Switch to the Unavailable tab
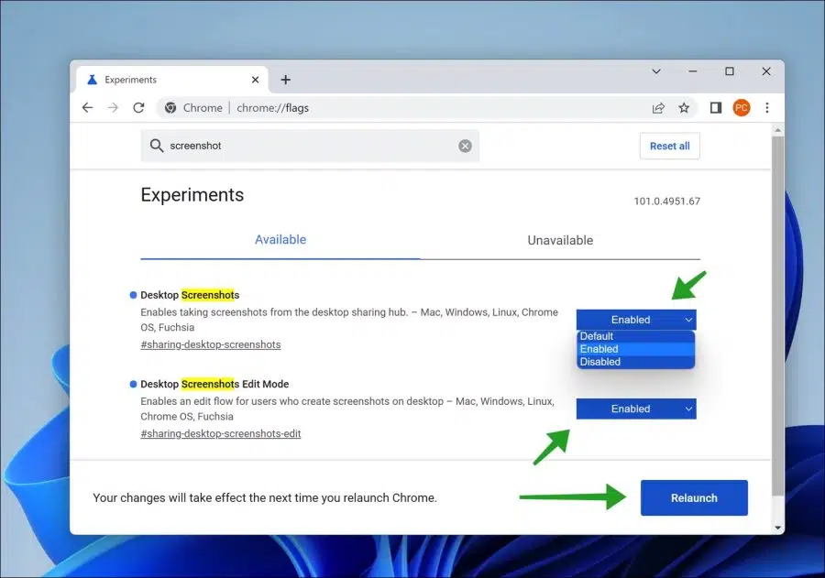The height and width of the screenshot is (578, 825). tap(560, 240)
